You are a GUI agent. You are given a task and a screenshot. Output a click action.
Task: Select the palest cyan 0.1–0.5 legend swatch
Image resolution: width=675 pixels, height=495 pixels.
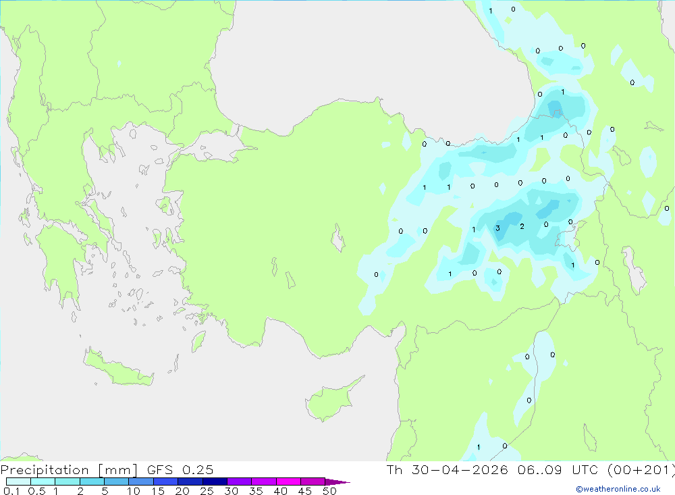coord(18,481)
